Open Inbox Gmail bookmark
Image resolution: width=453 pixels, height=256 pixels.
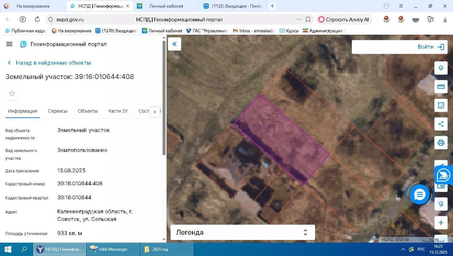254,31
